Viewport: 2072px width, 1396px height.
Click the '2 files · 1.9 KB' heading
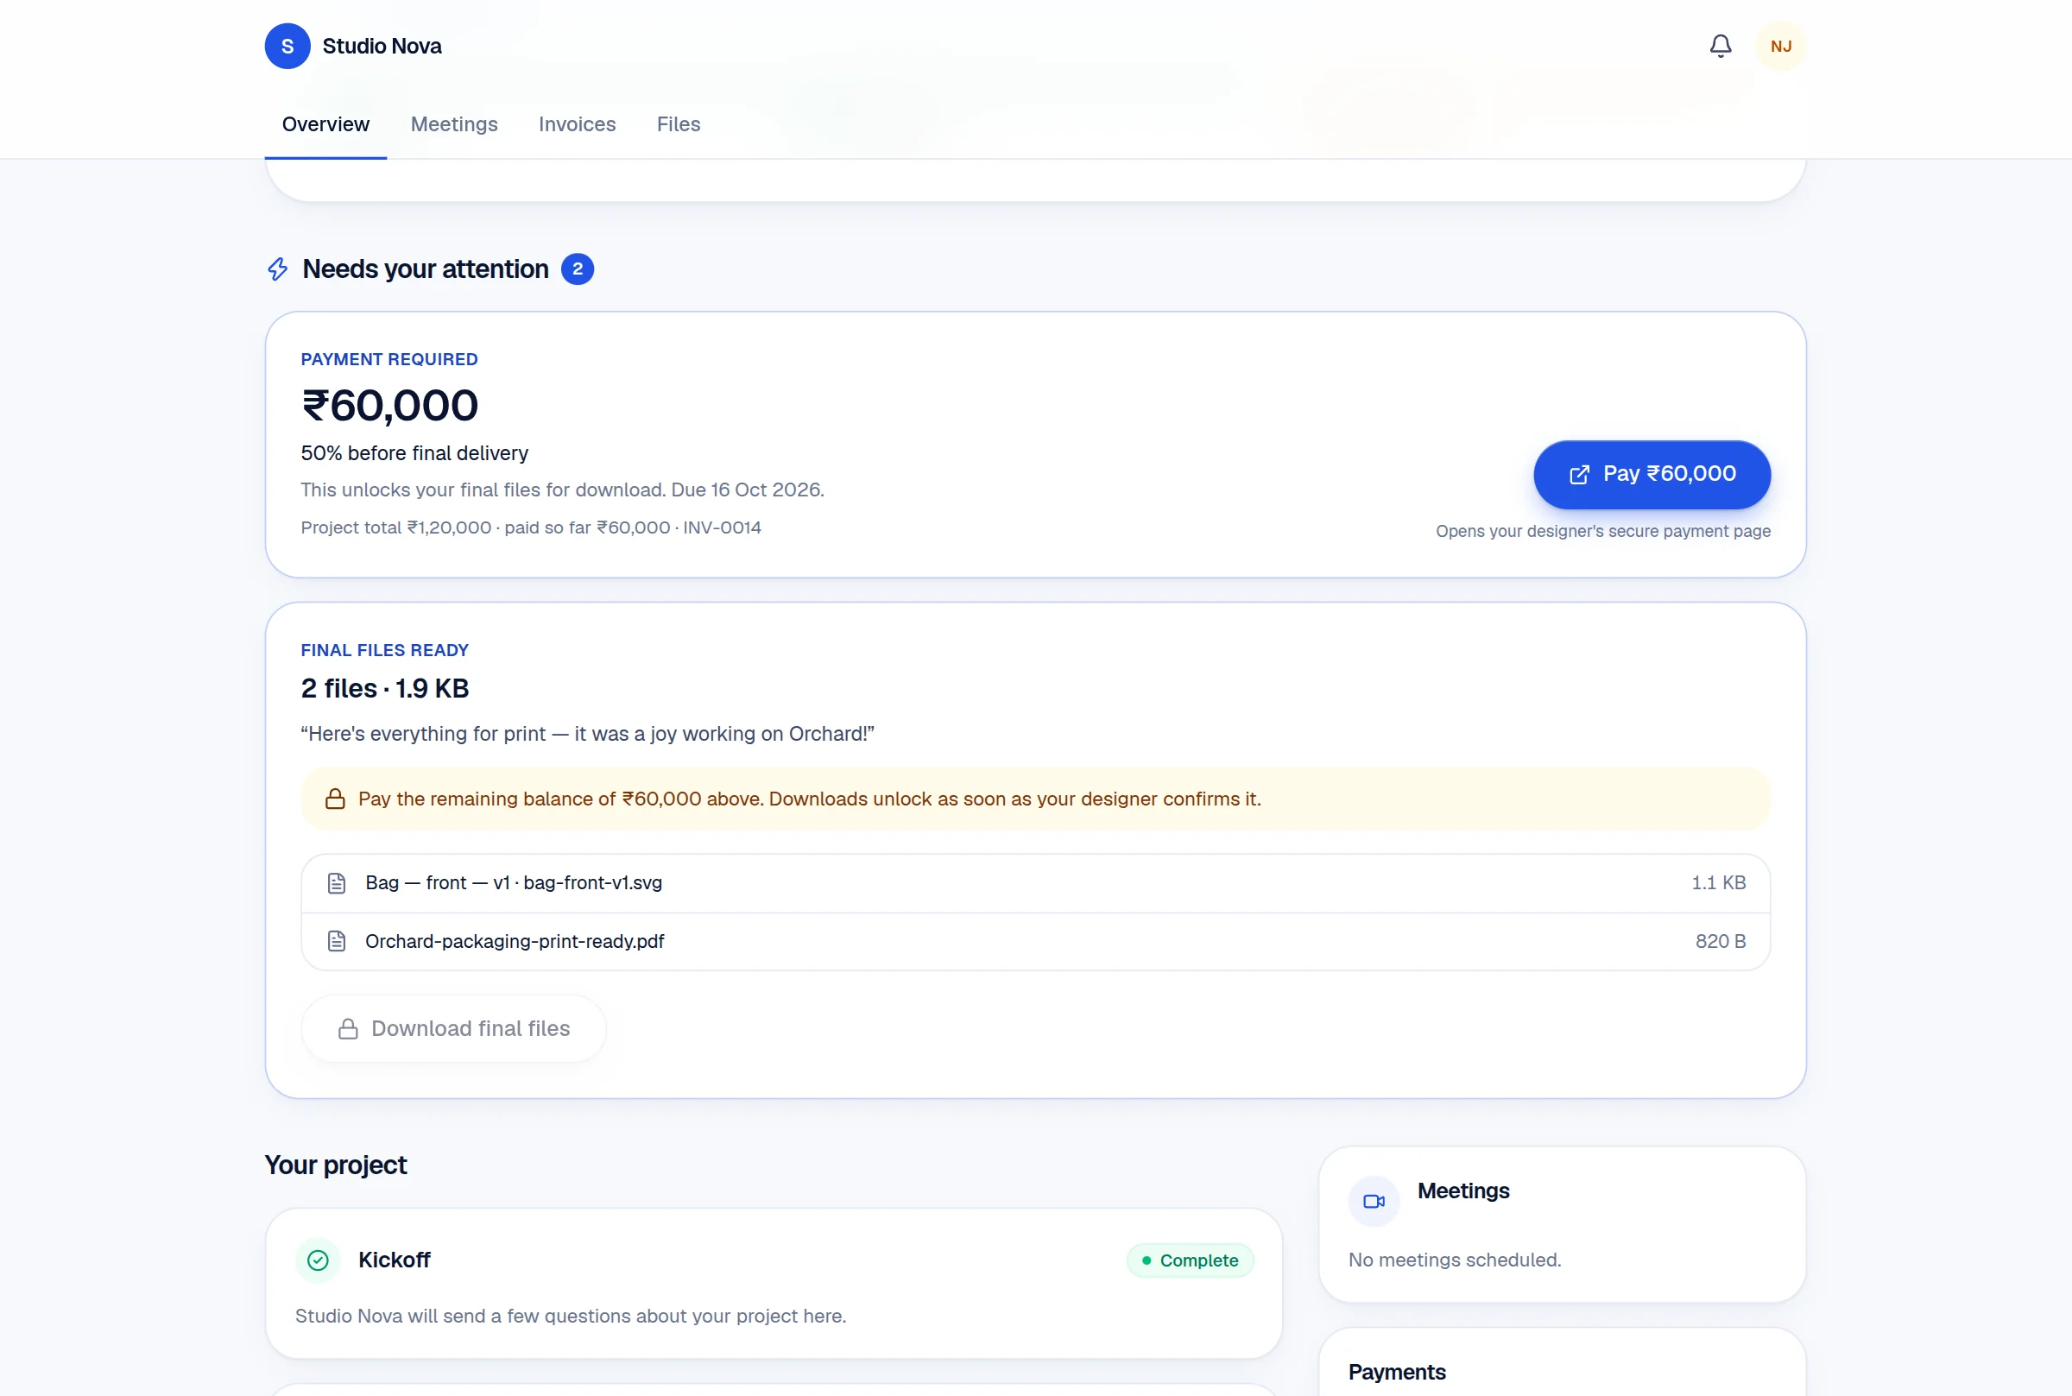click(384, 688)
